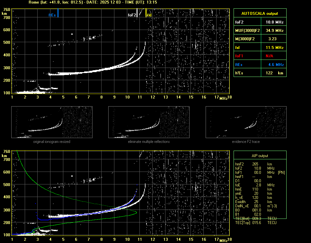
Task: Select the M(3000)F2 3.23 row
Action: tap(260, 39)
